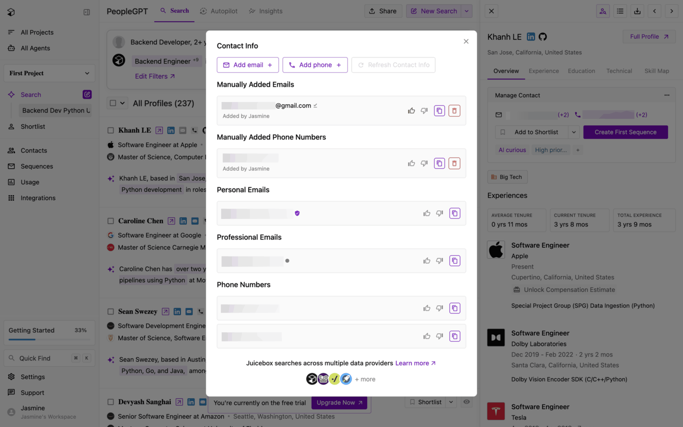This screenshot has width=683, height=427.
Task: Select the Caroline Chen profile checkbox
Action: click(x=111, y=221)
